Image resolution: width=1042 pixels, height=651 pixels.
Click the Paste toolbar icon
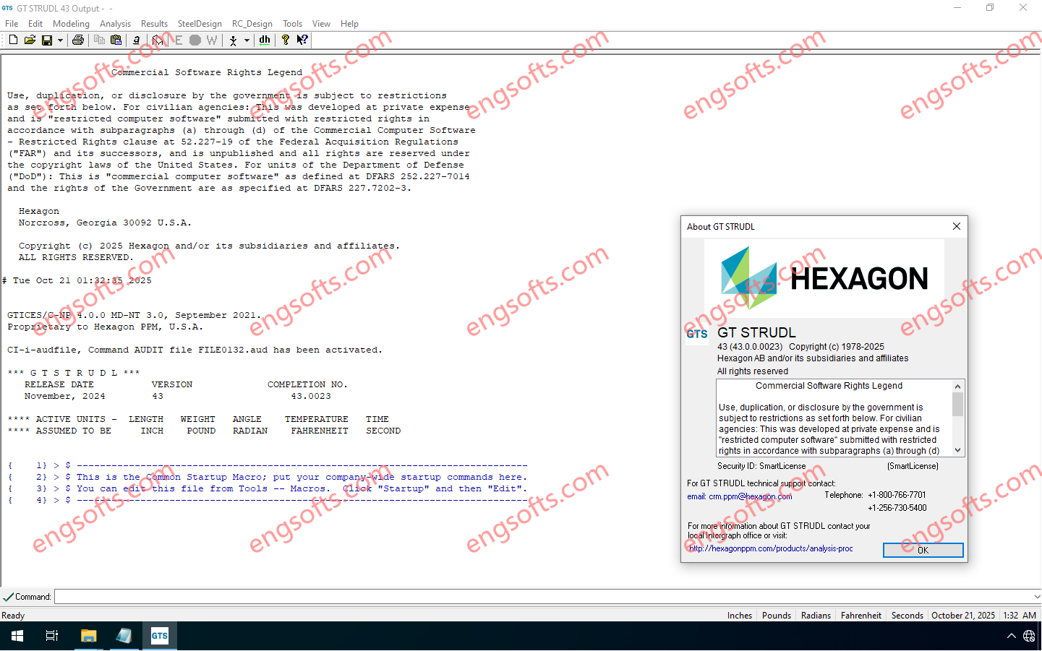click(116, 40)
